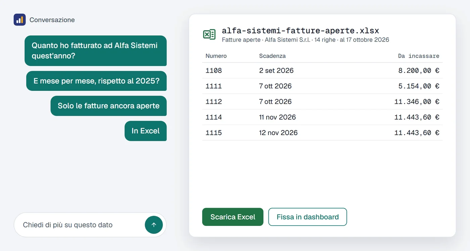
Task: Click the due date of invoice 1112
Action: (275, 102)
